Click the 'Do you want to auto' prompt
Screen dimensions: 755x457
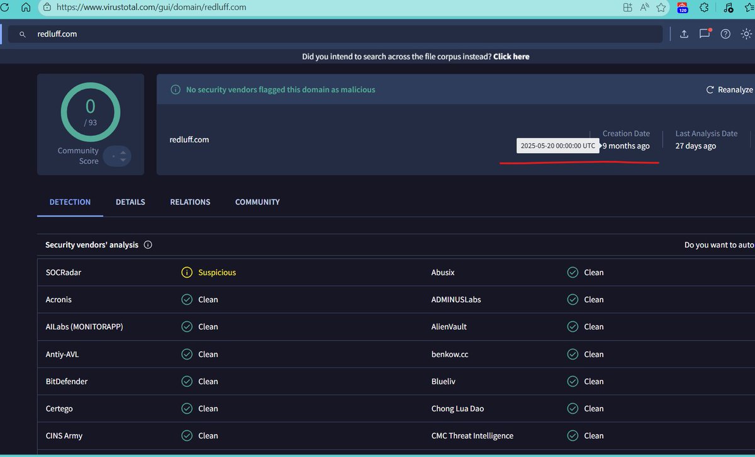coord(719,245)
